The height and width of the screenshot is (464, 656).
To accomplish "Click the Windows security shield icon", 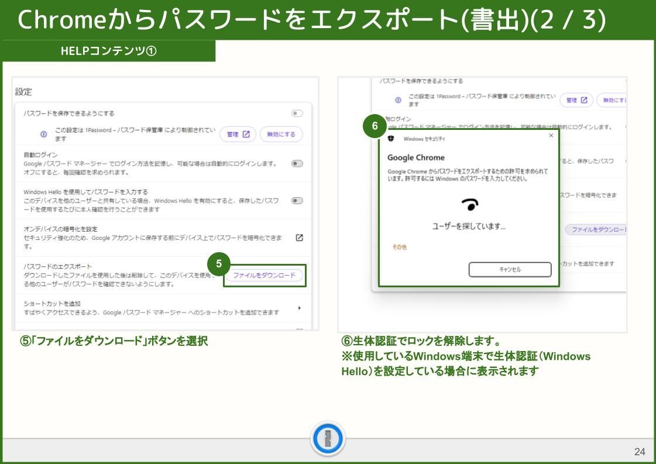I will [x=391, y=139].
